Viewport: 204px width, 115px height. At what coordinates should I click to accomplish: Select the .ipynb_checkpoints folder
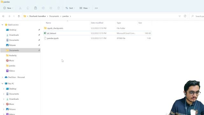click(x=97, y=28)
